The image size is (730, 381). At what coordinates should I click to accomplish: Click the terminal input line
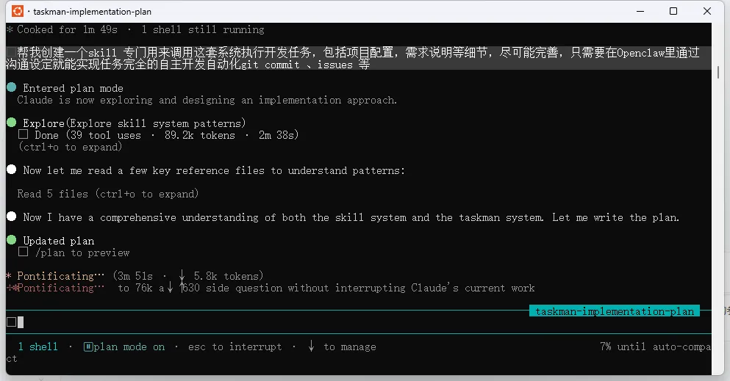[x=359, y=322]
